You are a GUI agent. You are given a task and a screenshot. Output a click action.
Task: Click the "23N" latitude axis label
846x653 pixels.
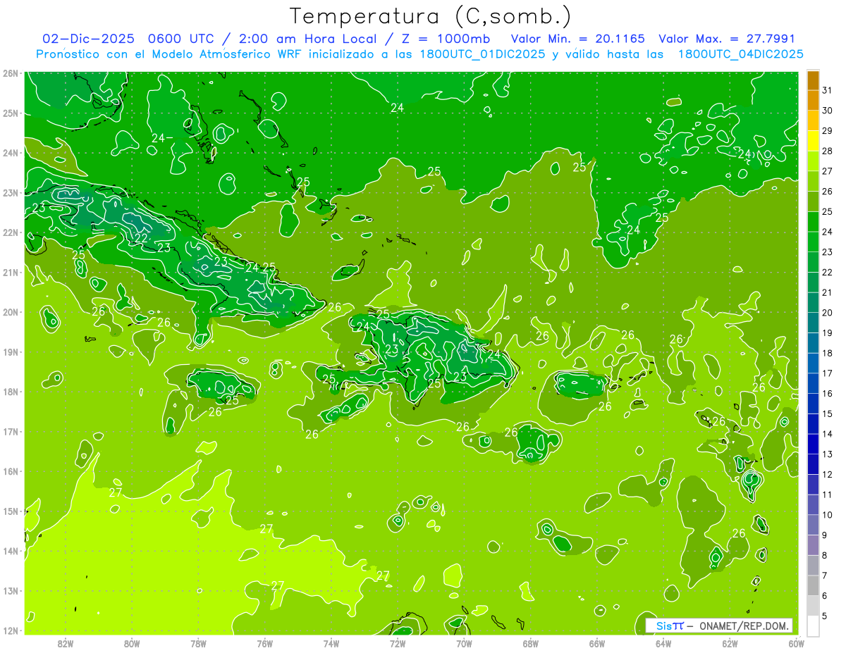coord(10,192)
